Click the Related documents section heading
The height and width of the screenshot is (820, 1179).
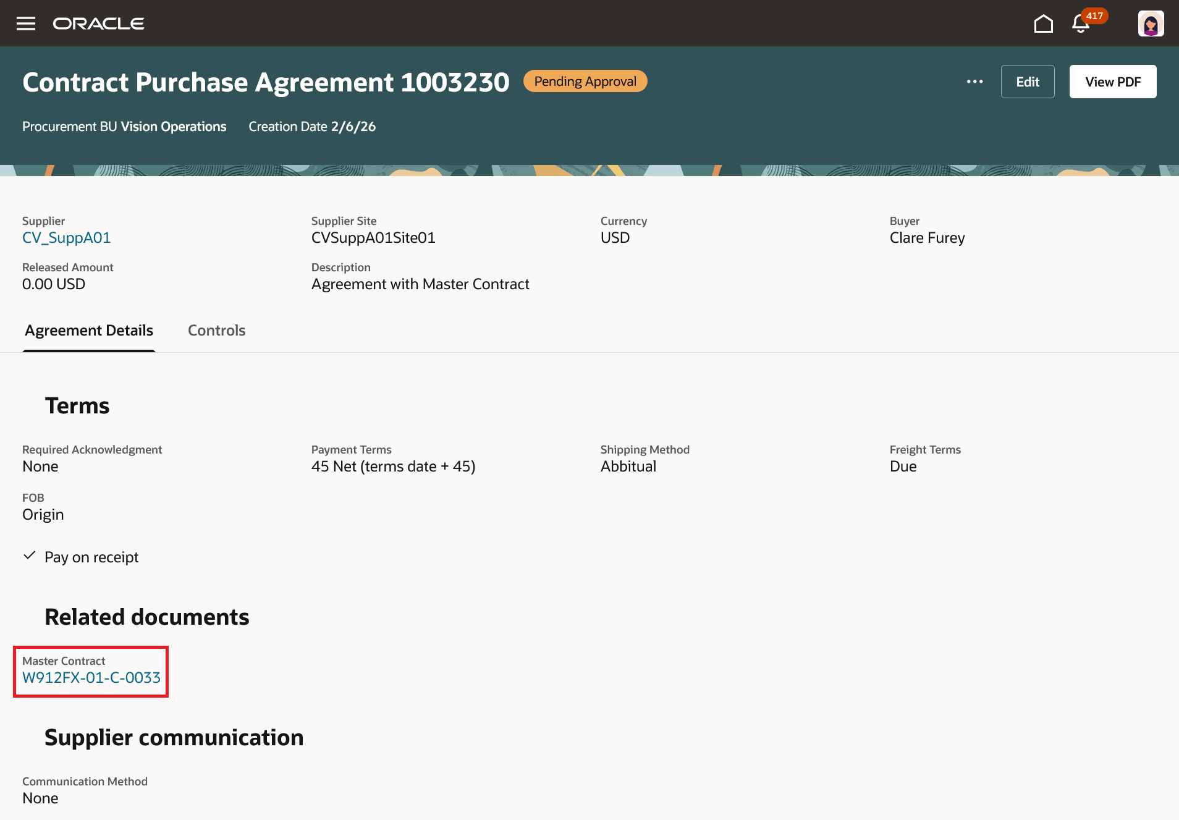pyautogui.click(x=146, y=616)
